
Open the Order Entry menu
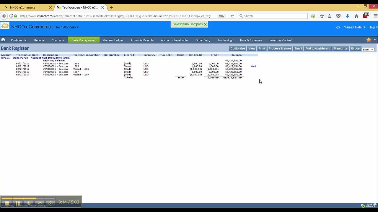coord(203,40)
